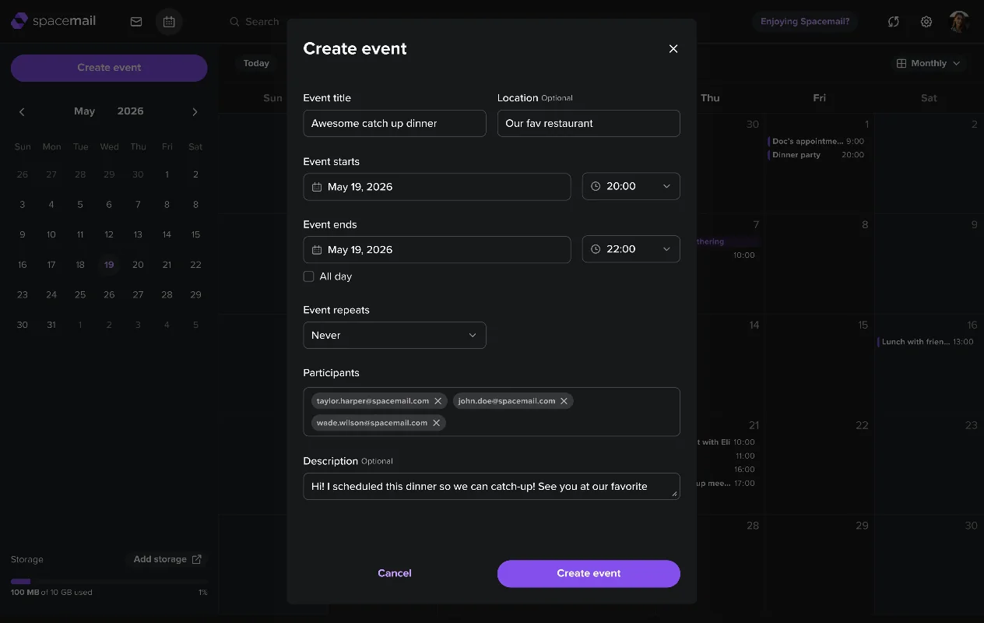Click the sync refresh icon
Screen dimensions: 984x623
(x=894, y=22)
